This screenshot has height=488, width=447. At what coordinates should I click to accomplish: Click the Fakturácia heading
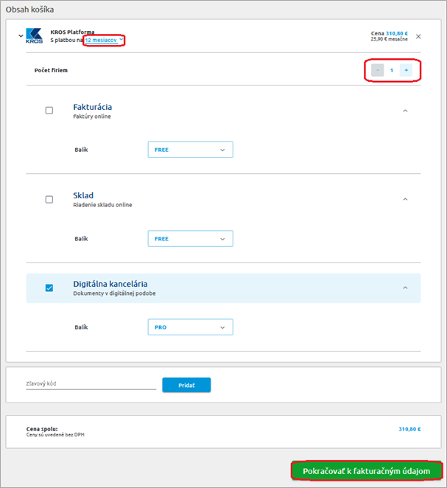[x=93, y=107]
